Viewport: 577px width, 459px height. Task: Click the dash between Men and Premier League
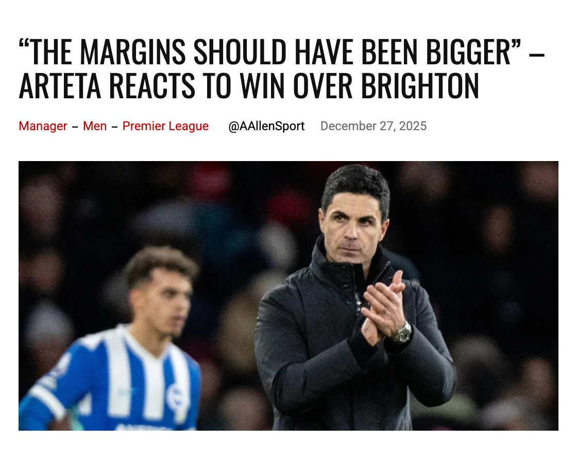pyautogui.click(x=114, y=127)
